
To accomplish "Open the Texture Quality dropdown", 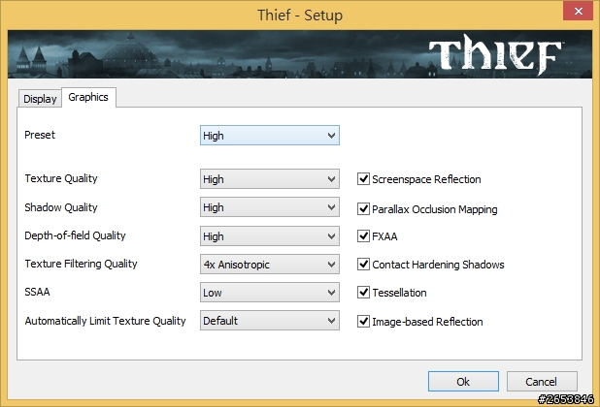I will [269, 179].
